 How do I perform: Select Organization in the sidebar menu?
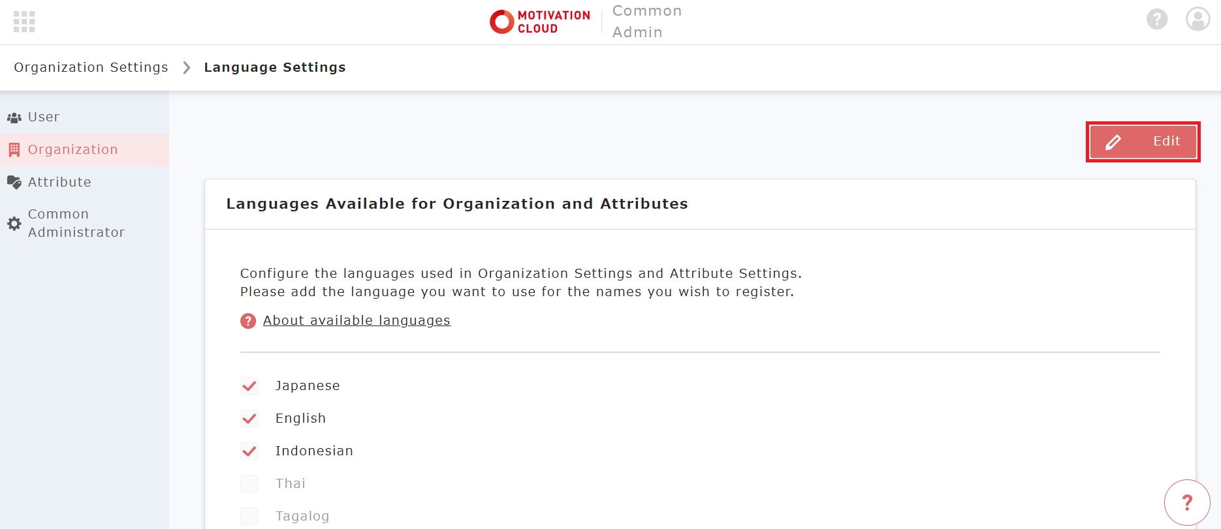click(x=72, y=150)
